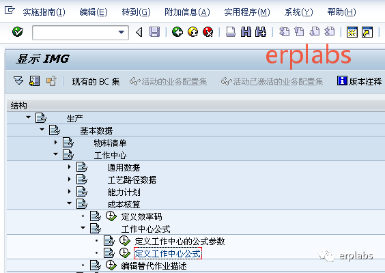This screenshot has height=273, width=385.
Task: Click documentation icon beside 生产
Action: point(41,118)
